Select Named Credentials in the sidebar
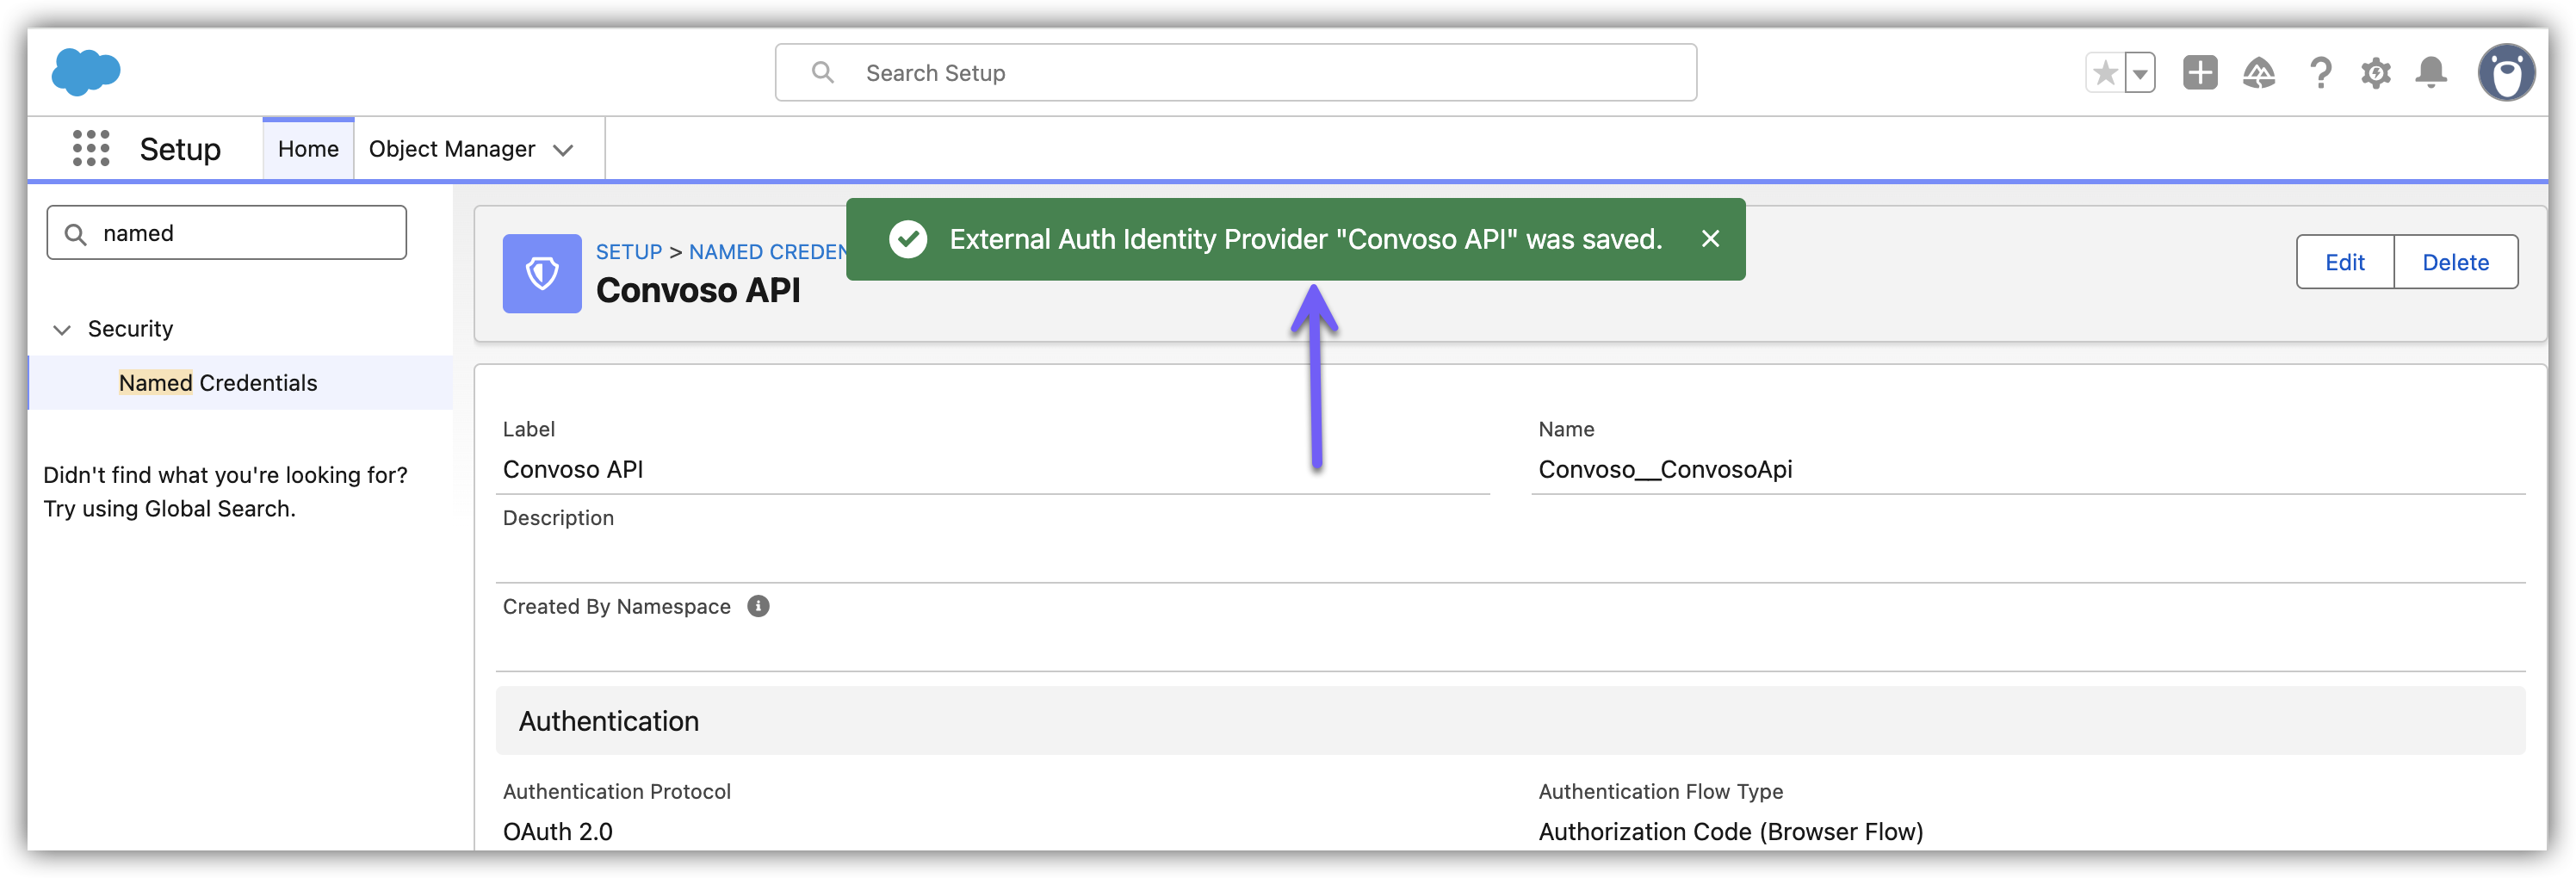Viewport: 2576px width, 878px height. [x=218, y=383]
